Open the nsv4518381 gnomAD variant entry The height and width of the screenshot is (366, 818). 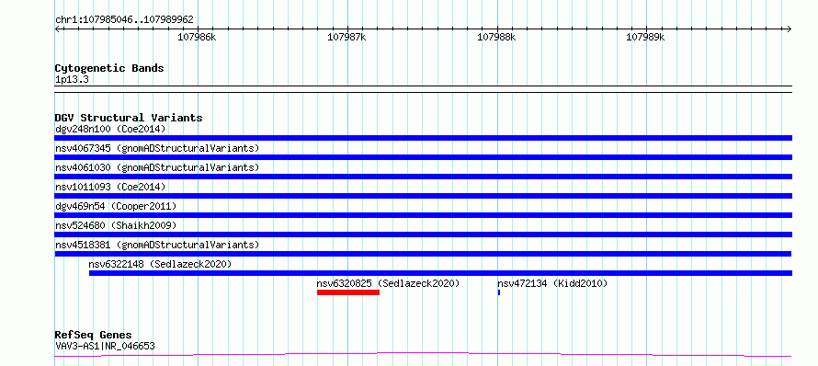(x=157, y=245)
